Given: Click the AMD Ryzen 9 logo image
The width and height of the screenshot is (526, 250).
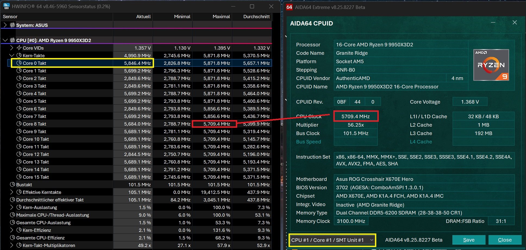Looking at the screenshot, I should pyautogui.click(x=491, y=65).
